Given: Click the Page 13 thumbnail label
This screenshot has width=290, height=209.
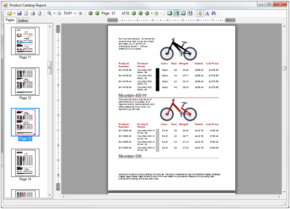Looking at the screenshot, I should 25,139.
